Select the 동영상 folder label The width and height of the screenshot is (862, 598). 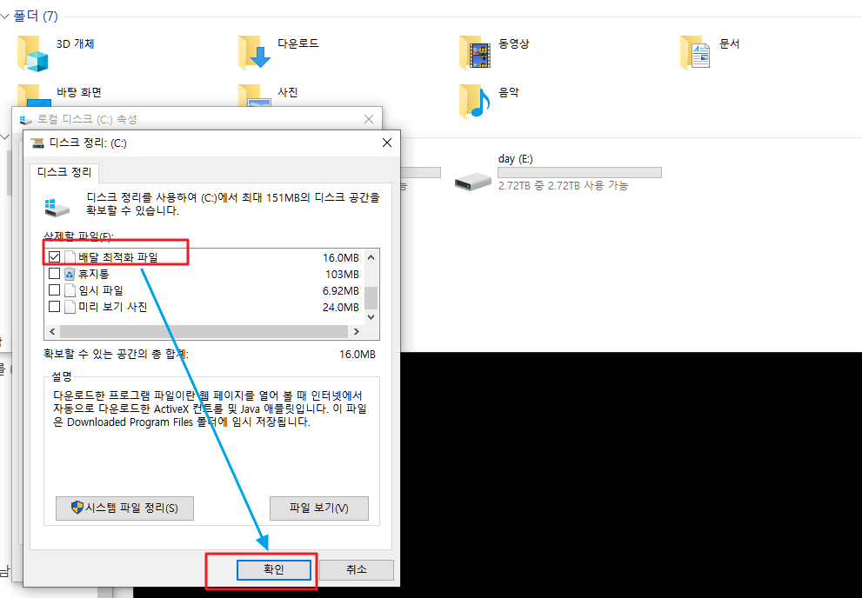pos(513,43)
